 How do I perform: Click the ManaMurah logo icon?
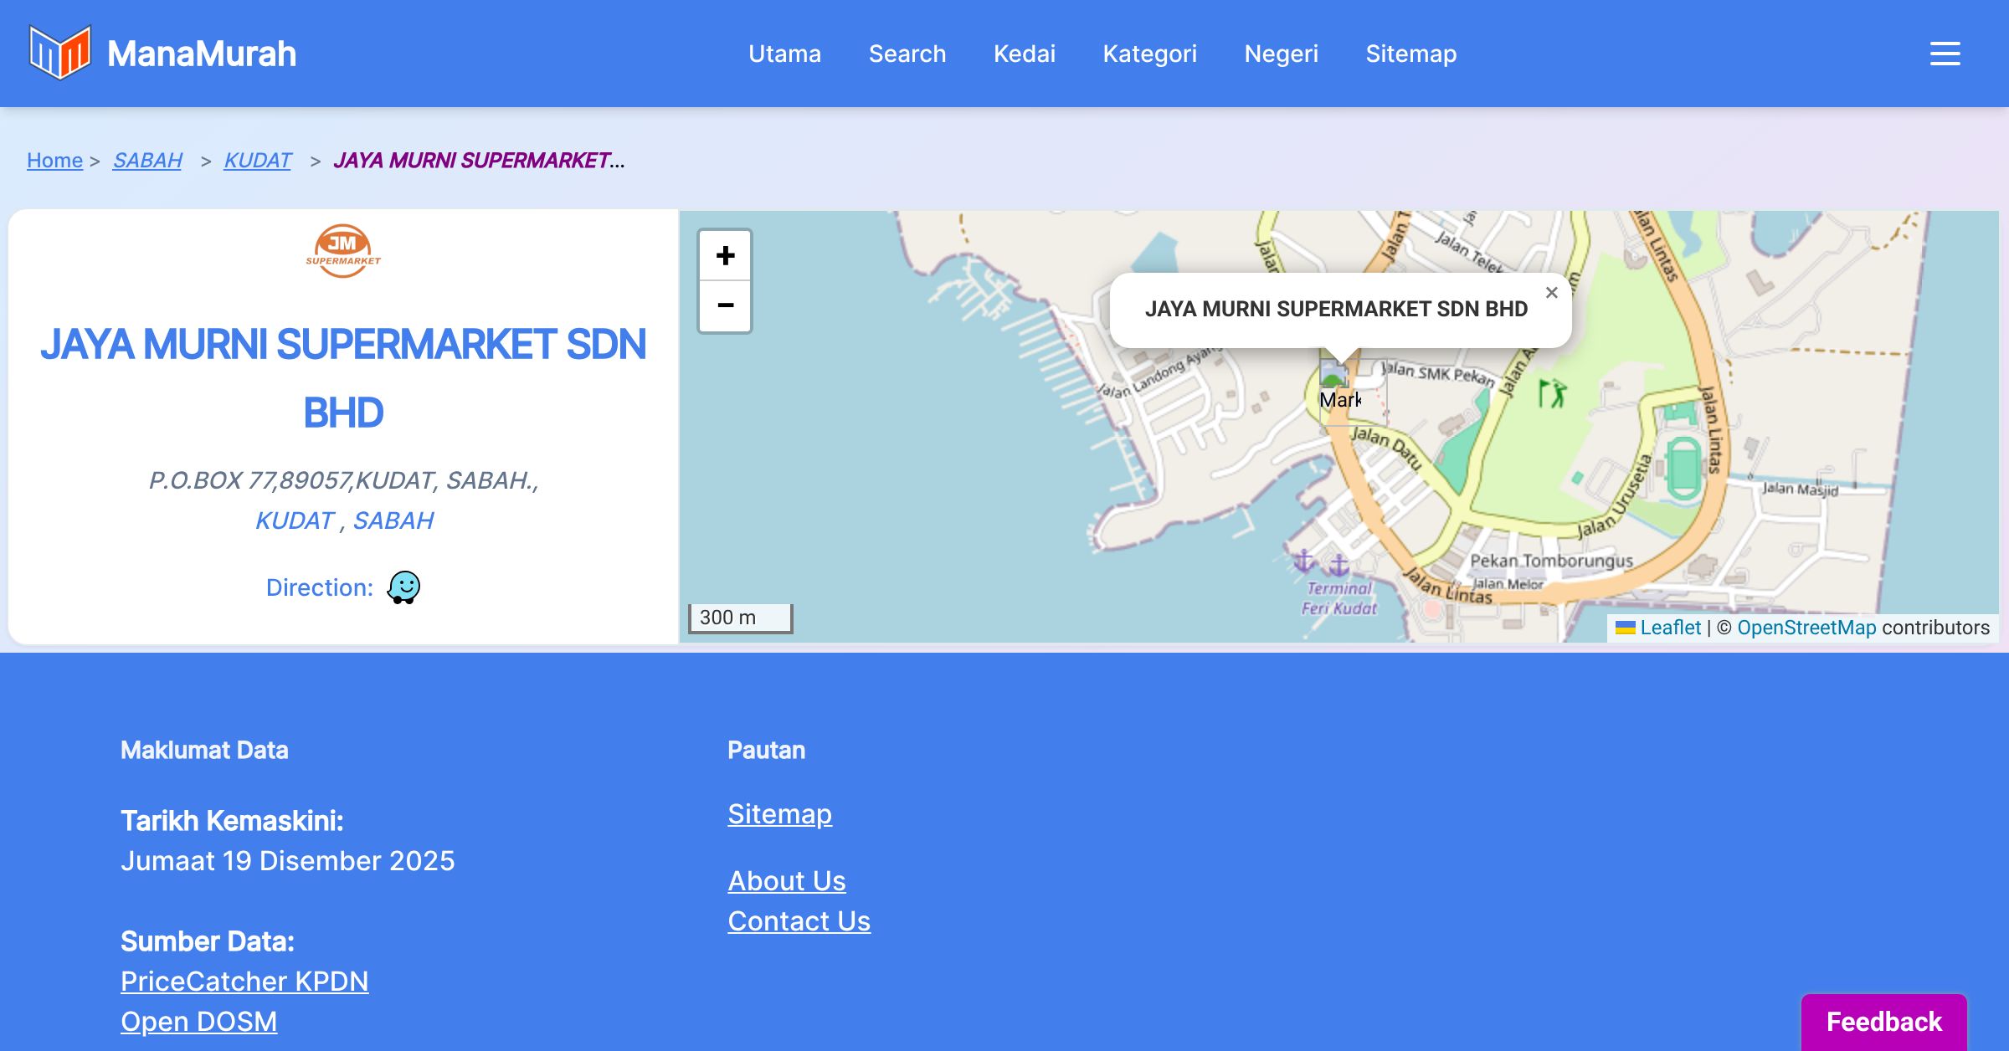59,53
